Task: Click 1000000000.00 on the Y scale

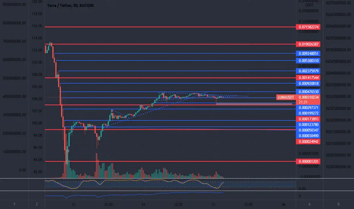Action: click(14, 152)
